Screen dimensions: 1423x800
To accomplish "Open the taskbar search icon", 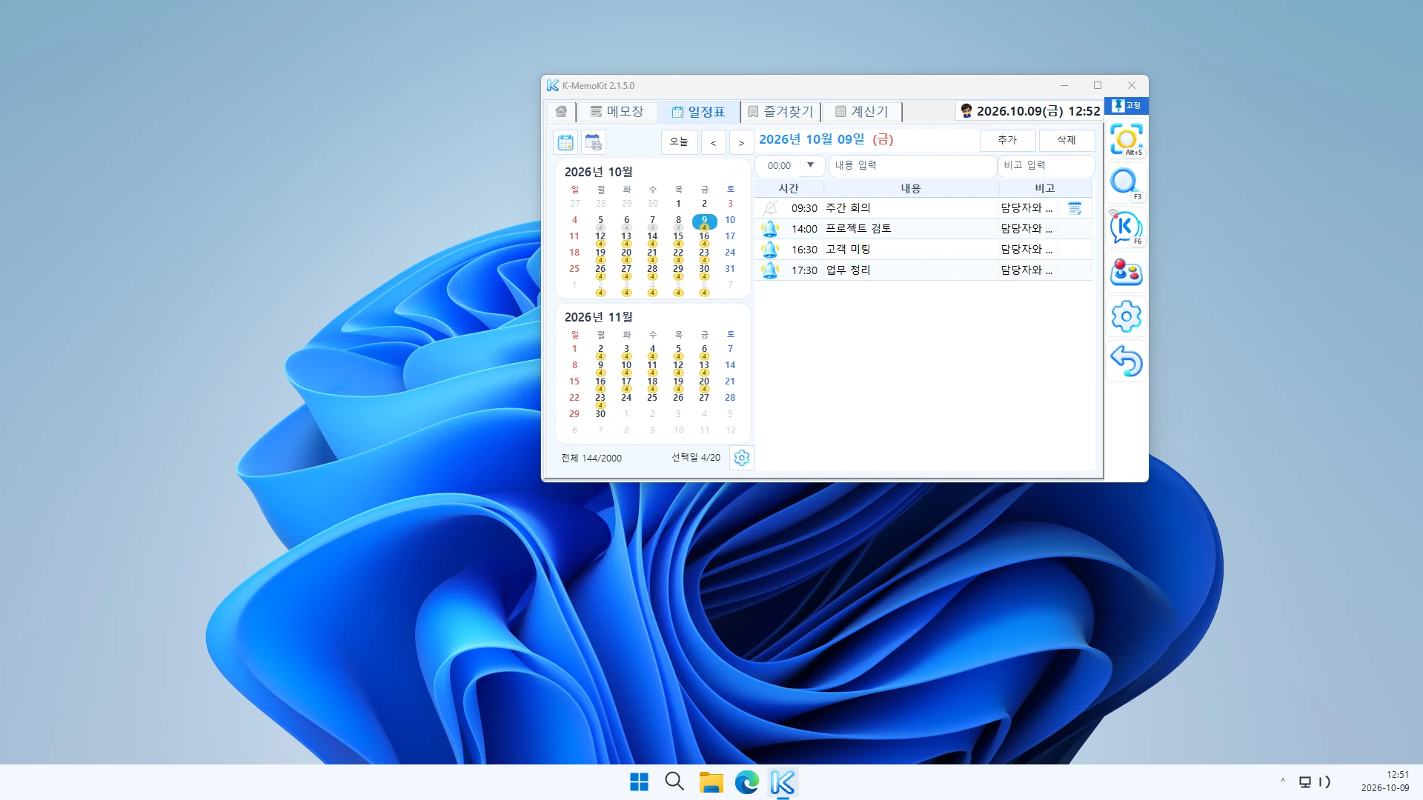I will click(x=674, y=782).
